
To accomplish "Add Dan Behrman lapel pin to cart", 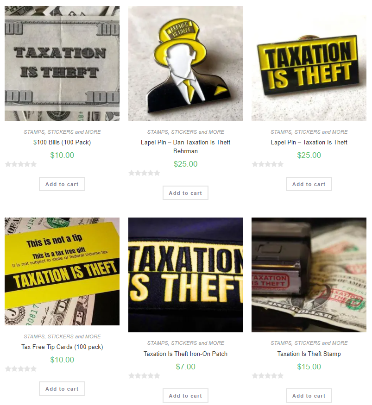I will pos(185,193).
